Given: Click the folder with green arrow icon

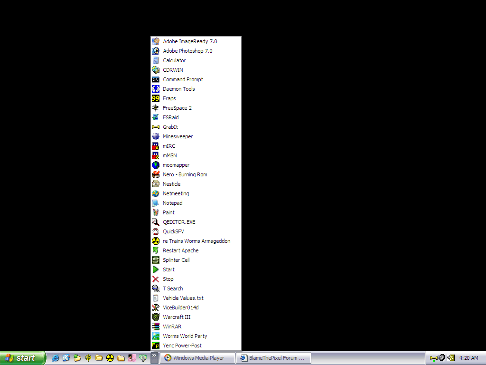Looking at the screenshot, I should pos(77,358).
